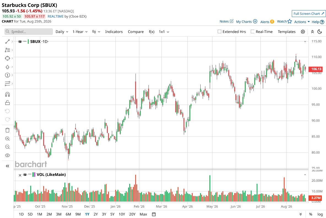This screenshot has height=218, width=326.
Task: Click the REALTIME quote link
Action: point(55,16)
